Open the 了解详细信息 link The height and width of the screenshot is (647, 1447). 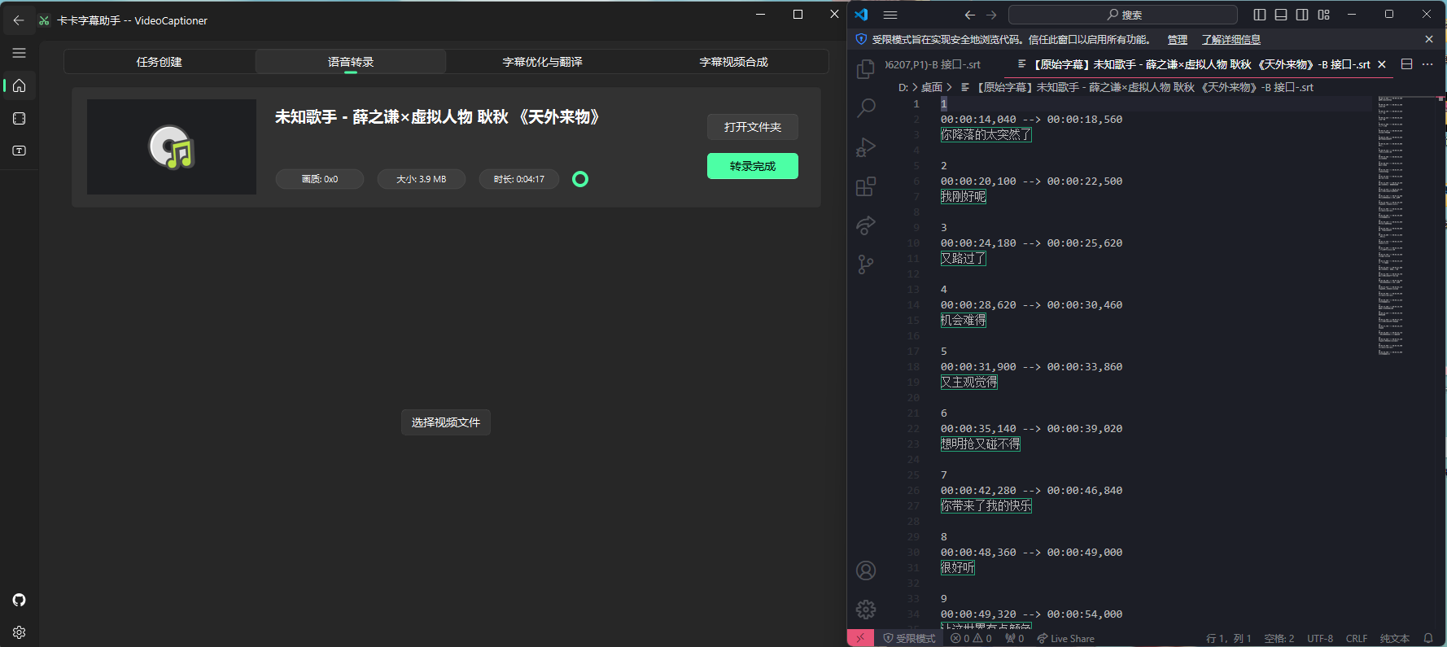(x=1231, y=40)
